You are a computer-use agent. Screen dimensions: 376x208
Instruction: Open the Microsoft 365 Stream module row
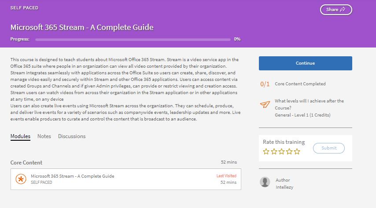(125, 179)
